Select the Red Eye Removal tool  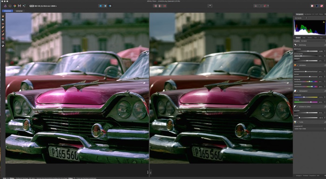(3, 24)
